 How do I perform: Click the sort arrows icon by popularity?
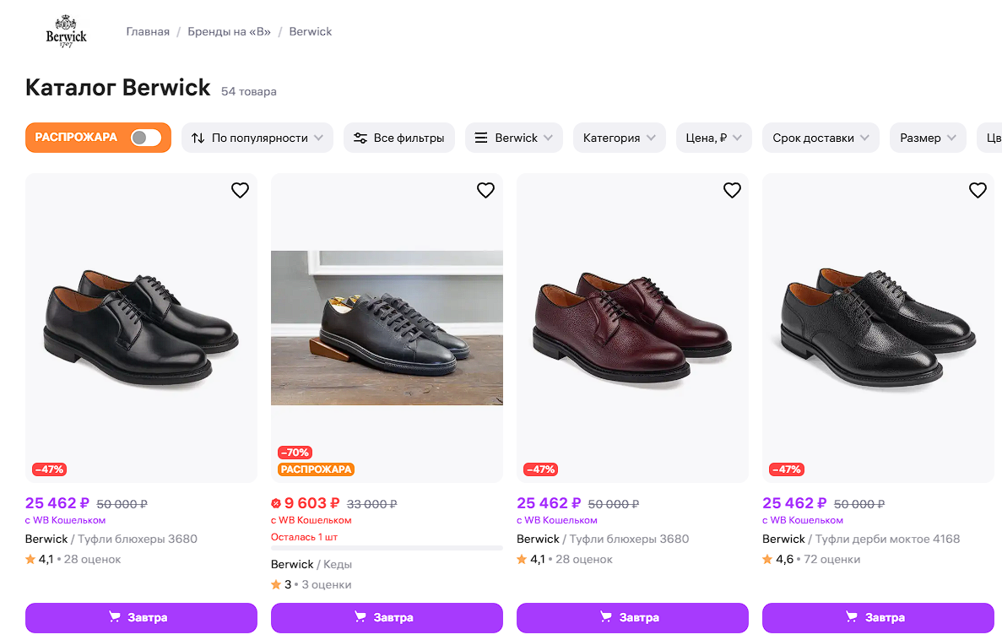[198, 138]
